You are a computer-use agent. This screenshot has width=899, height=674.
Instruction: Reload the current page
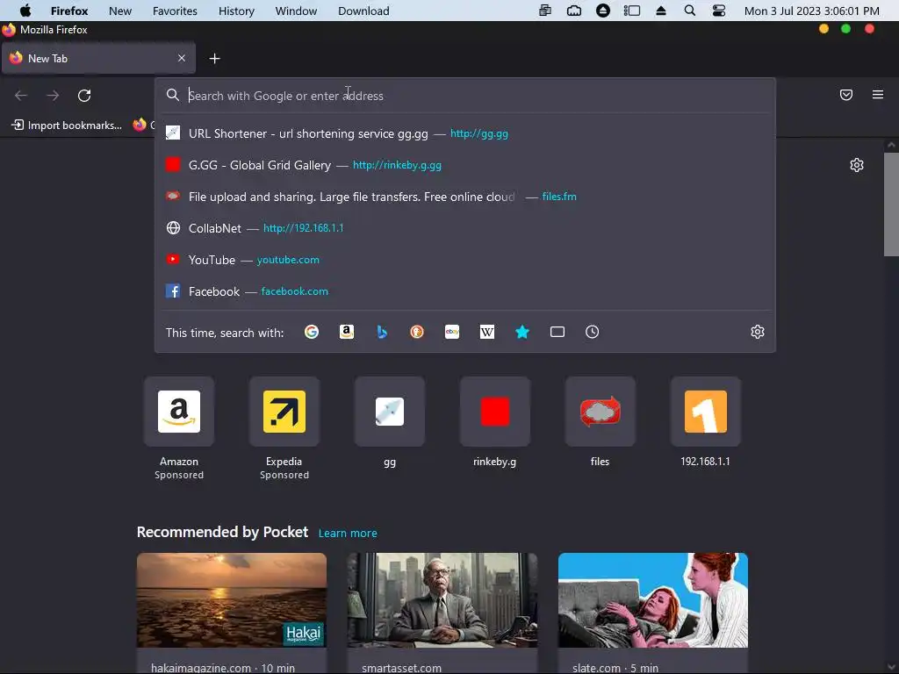pos(84,95)
